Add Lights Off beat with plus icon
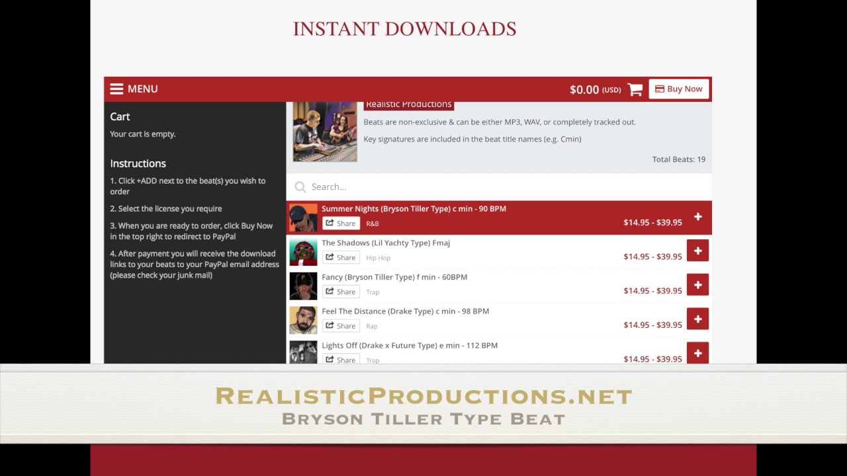This screenshot has height=476, width=847. 697,353
